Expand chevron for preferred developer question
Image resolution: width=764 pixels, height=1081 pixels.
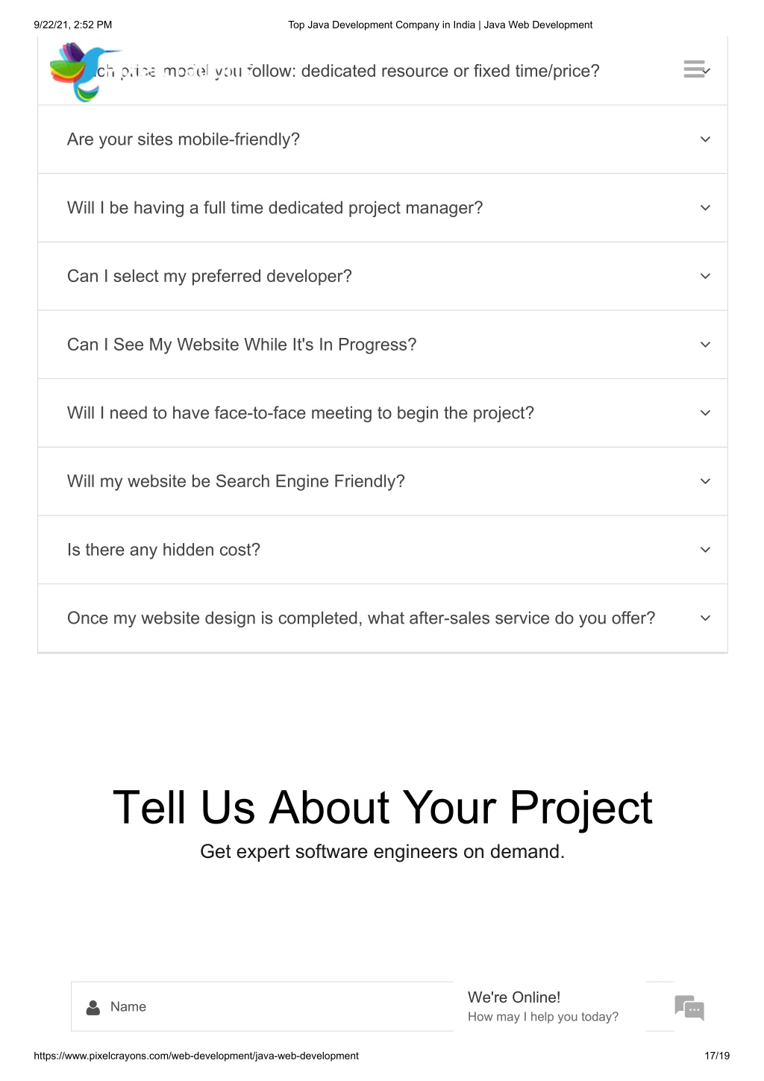(705, 276)
